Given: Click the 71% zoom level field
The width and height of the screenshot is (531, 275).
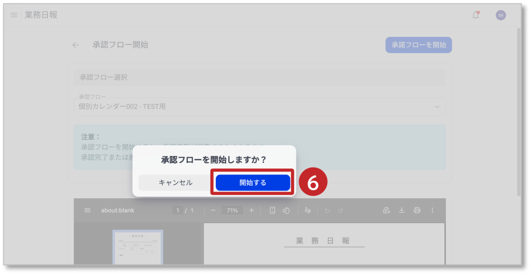Looking at the screenshot, I should [232, 211].
